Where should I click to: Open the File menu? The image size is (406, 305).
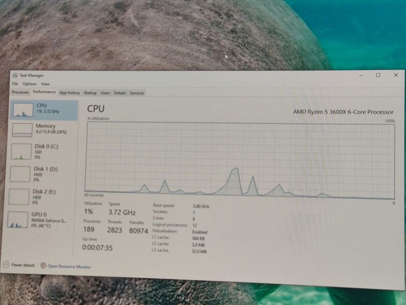tap(15, 84)
